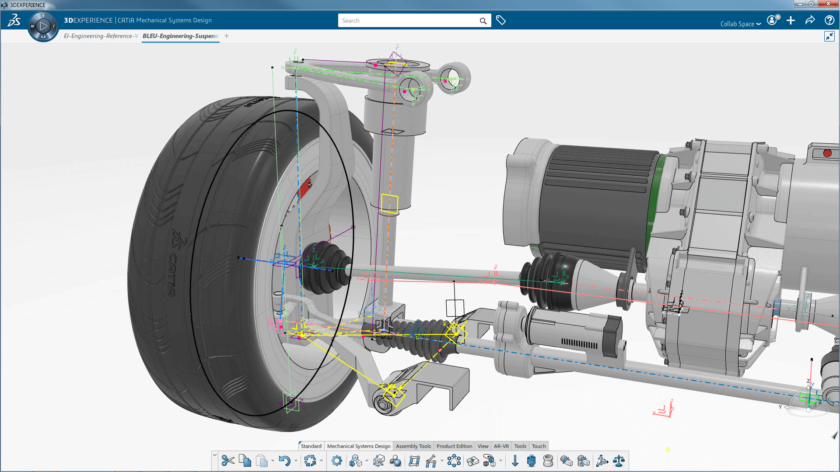Collapse the action bar with the left chevron
Screen dimensions: 840x472
pos(215,455)
